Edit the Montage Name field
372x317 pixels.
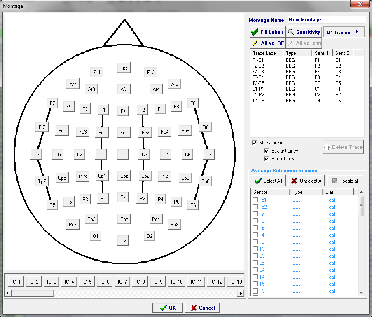[x=326, y=20]
